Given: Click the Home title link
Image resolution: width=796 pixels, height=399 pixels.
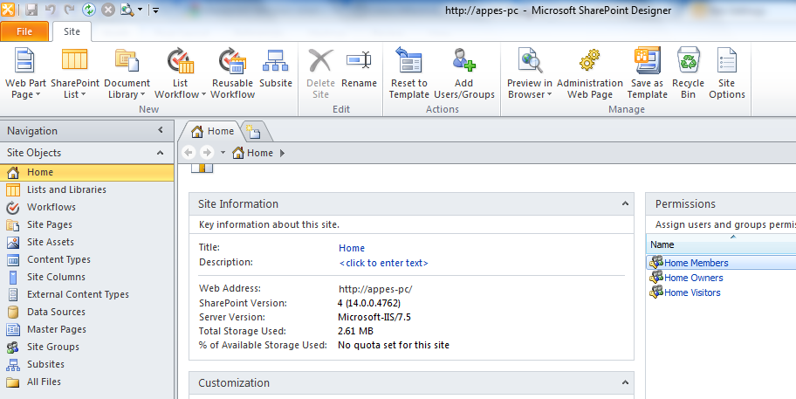Looking at the screenshot, I should click(x=352, y=248).
